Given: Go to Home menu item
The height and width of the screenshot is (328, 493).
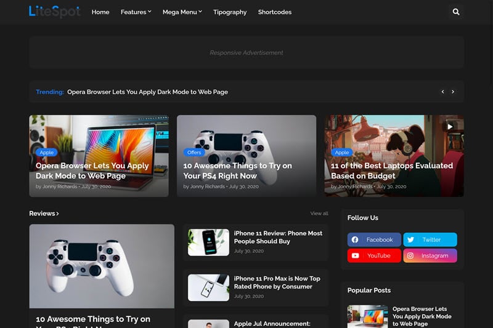Looking at the screenshot, I should 100,12.
